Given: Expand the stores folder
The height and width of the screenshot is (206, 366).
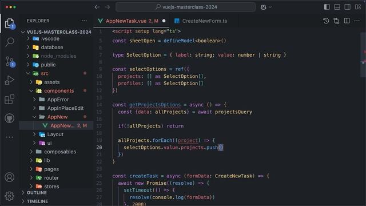Looking at the screenshot, I should click(x=56, y=187).
